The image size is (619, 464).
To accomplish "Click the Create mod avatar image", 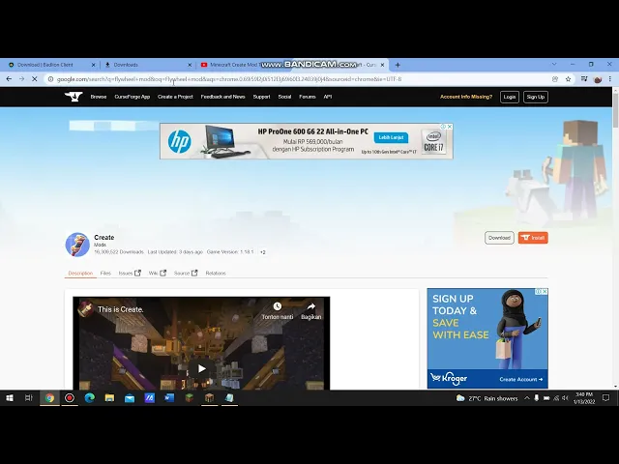I will click(77, 245).
